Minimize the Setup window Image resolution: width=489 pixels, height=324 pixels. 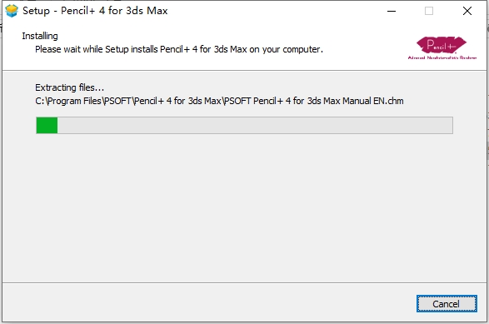[x=392, y=11]
